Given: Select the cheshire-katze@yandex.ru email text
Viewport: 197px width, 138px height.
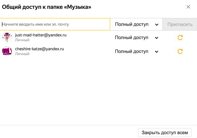Looking at the screenshot, I should [40, 49].
